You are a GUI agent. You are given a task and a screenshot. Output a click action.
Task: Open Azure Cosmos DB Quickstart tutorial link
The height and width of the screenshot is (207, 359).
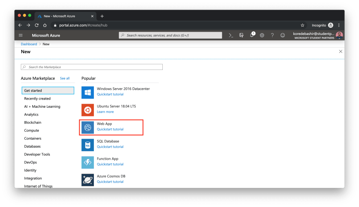point(110,182)
